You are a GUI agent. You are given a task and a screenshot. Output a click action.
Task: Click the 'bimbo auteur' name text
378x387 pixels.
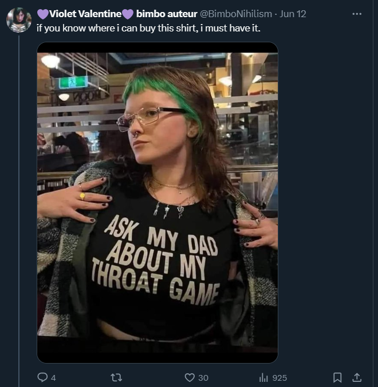tap(167, 14)
